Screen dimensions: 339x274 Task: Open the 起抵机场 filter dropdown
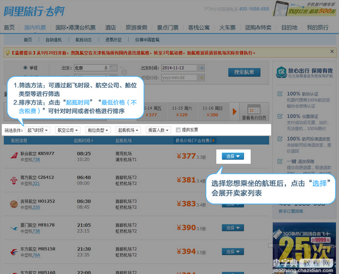point(128,130)
